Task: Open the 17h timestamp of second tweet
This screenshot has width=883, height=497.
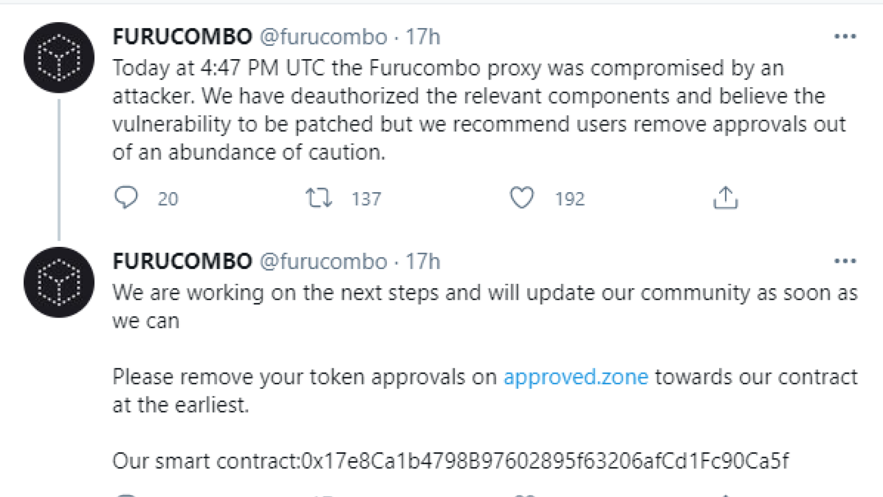Action: 423,262
